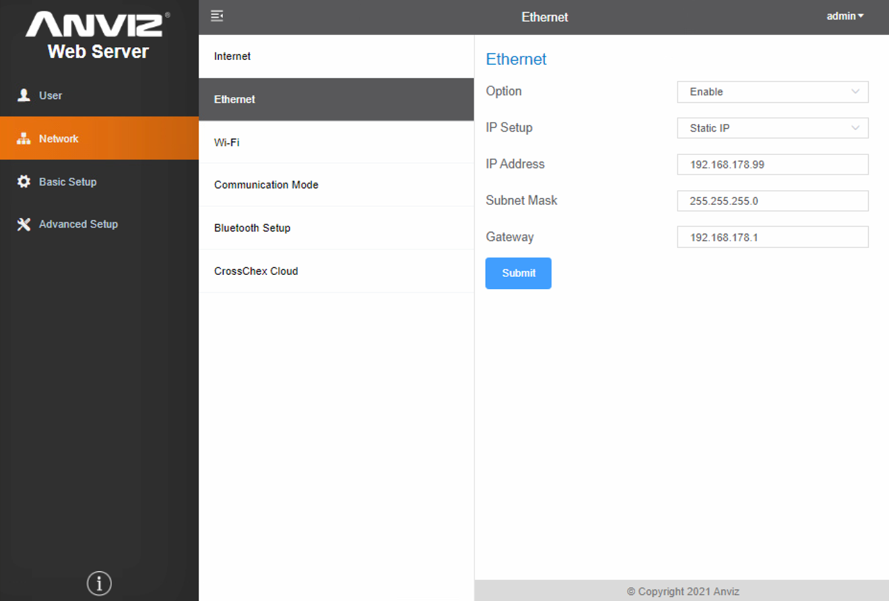
Task: Select the Ethernet menu item
Action: click(x=234, y=100)
